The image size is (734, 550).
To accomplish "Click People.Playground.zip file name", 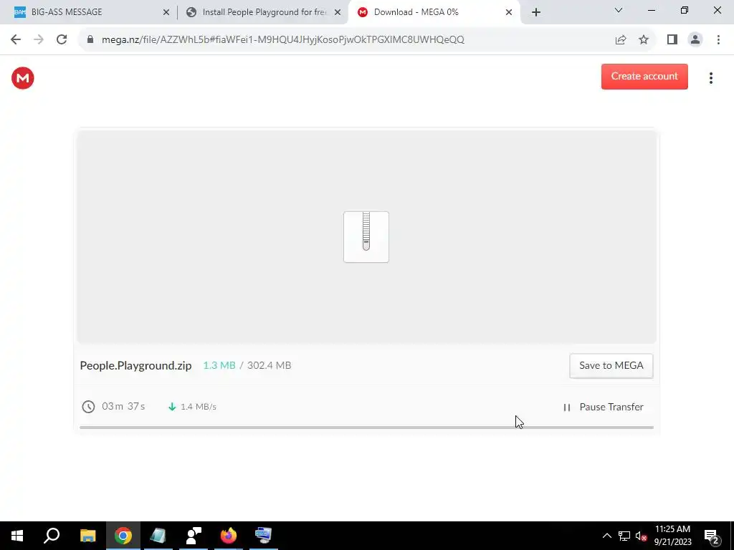I will (x=135, y=366).
